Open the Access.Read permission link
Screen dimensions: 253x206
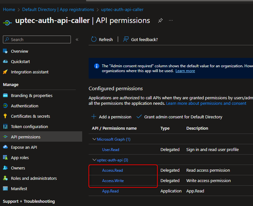[x=113, y=170]
